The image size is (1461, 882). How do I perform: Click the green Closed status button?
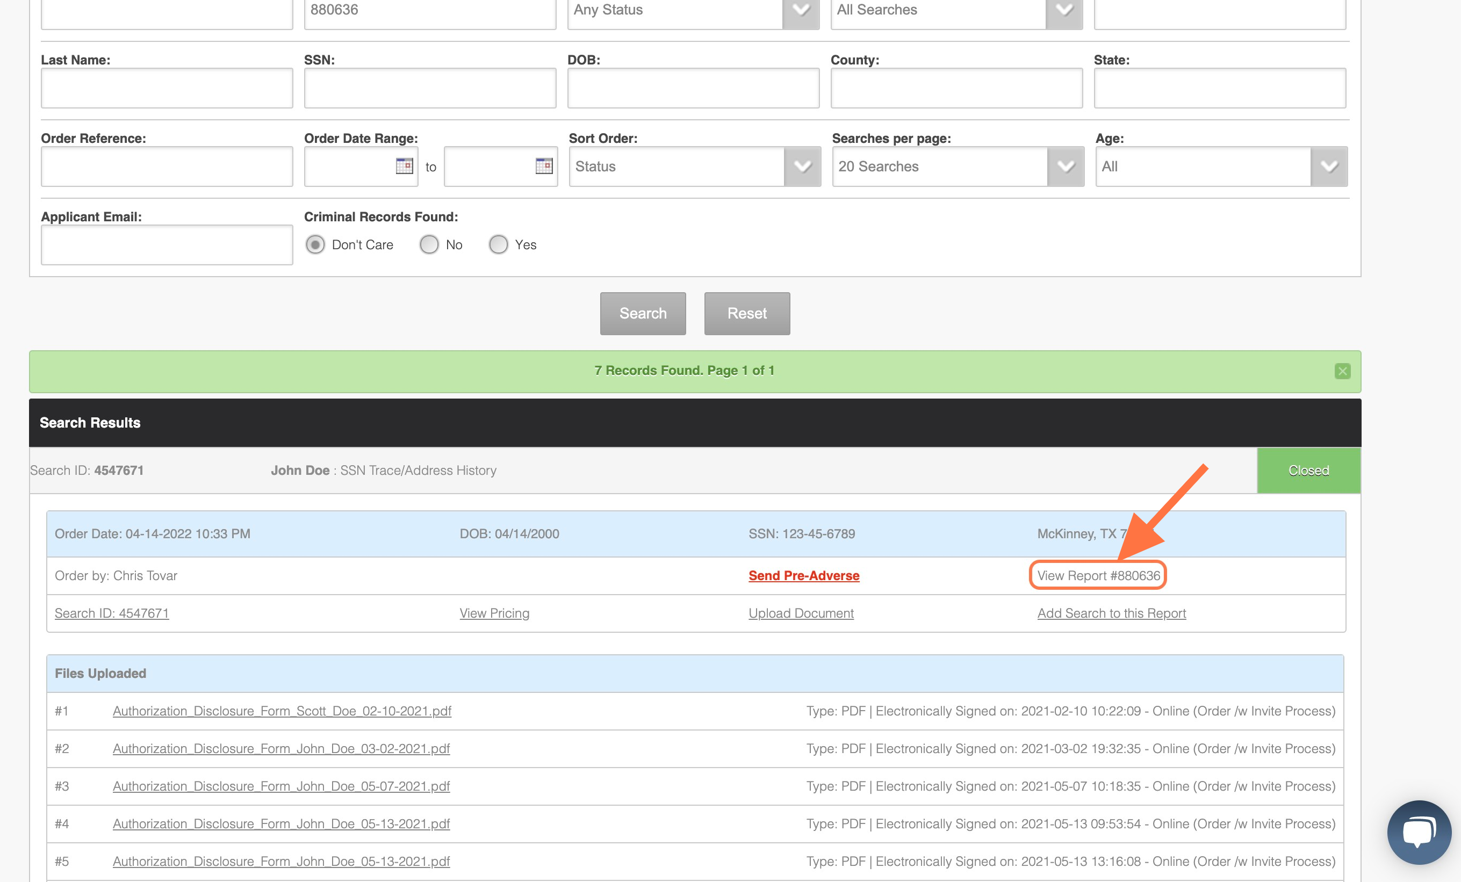1308,471
